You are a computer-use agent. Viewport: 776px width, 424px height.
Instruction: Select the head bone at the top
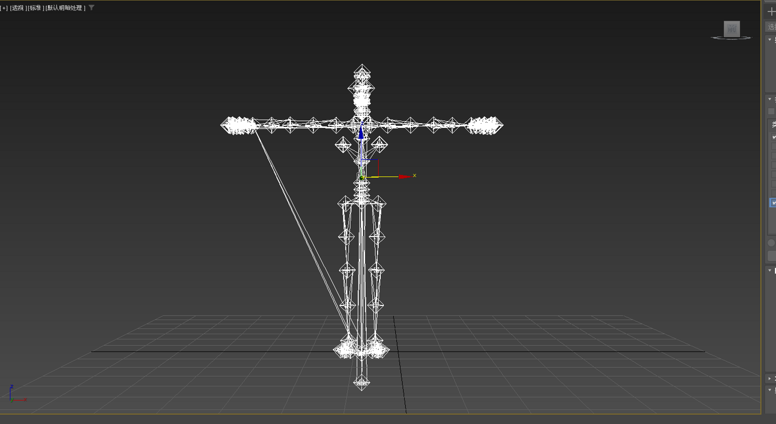pyautogui.click(x=362, y=72)
